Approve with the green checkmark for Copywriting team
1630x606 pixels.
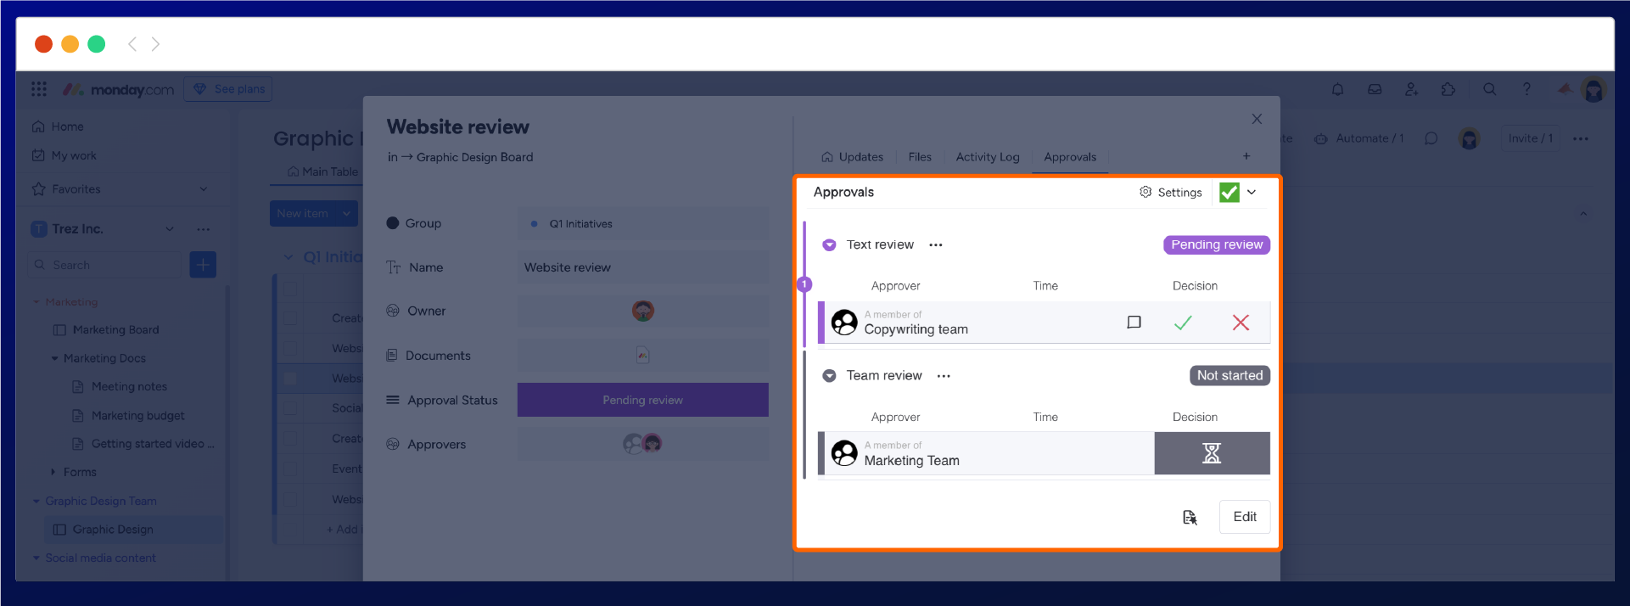1183,323
